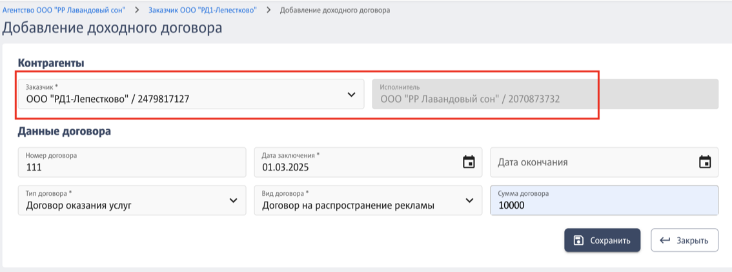Open calendar picker for Дата заключения
The image size is (732, 272).
tap(468, 162)
